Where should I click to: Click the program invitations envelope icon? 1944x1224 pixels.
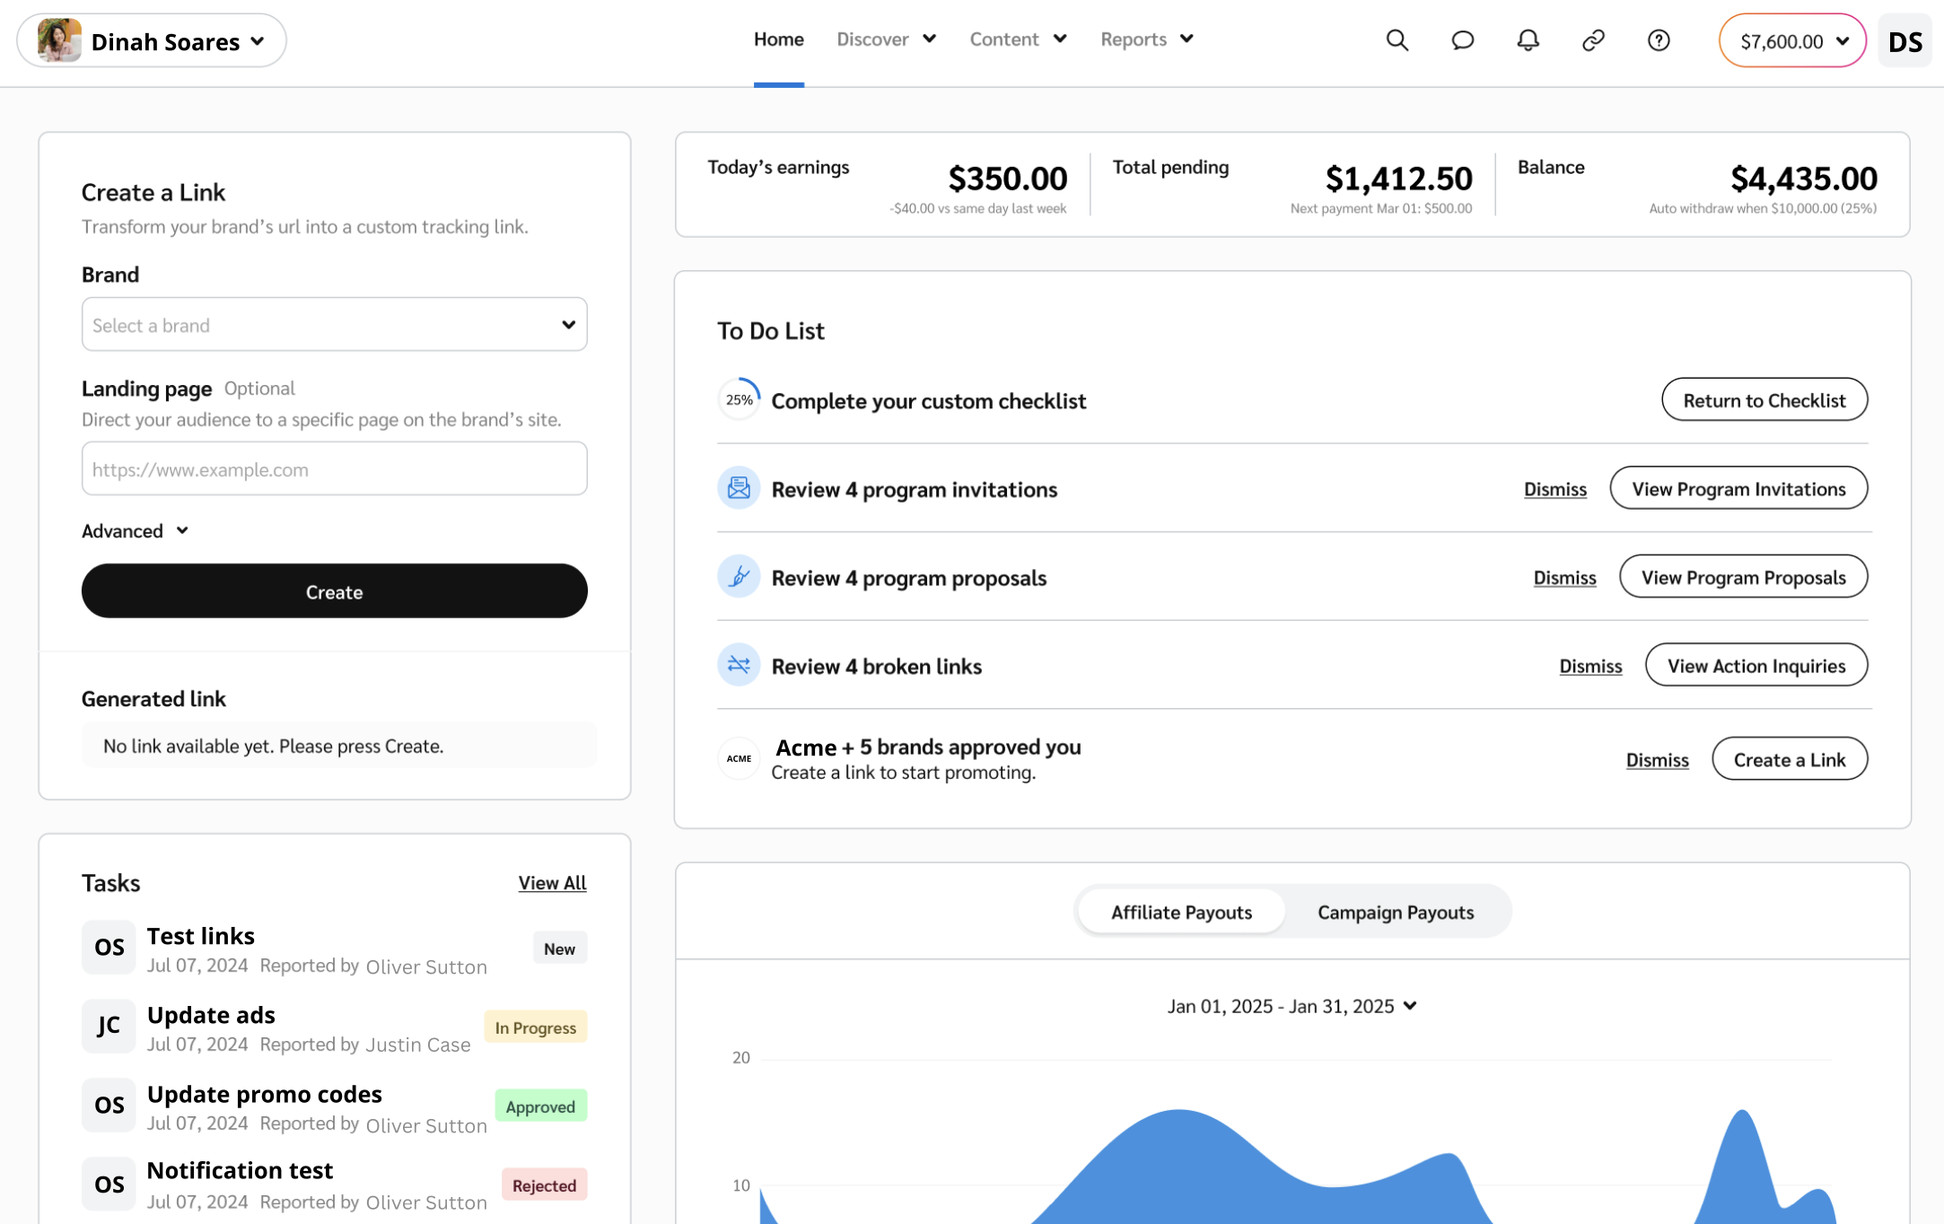(x=739, y=488)
